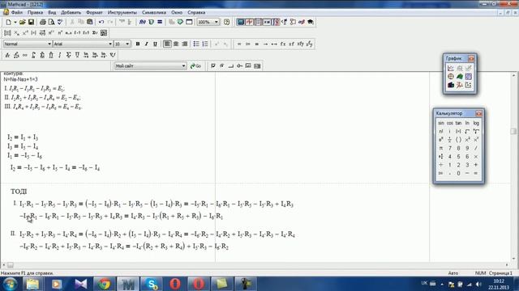Open the Формат menu

tap(94, 13)
